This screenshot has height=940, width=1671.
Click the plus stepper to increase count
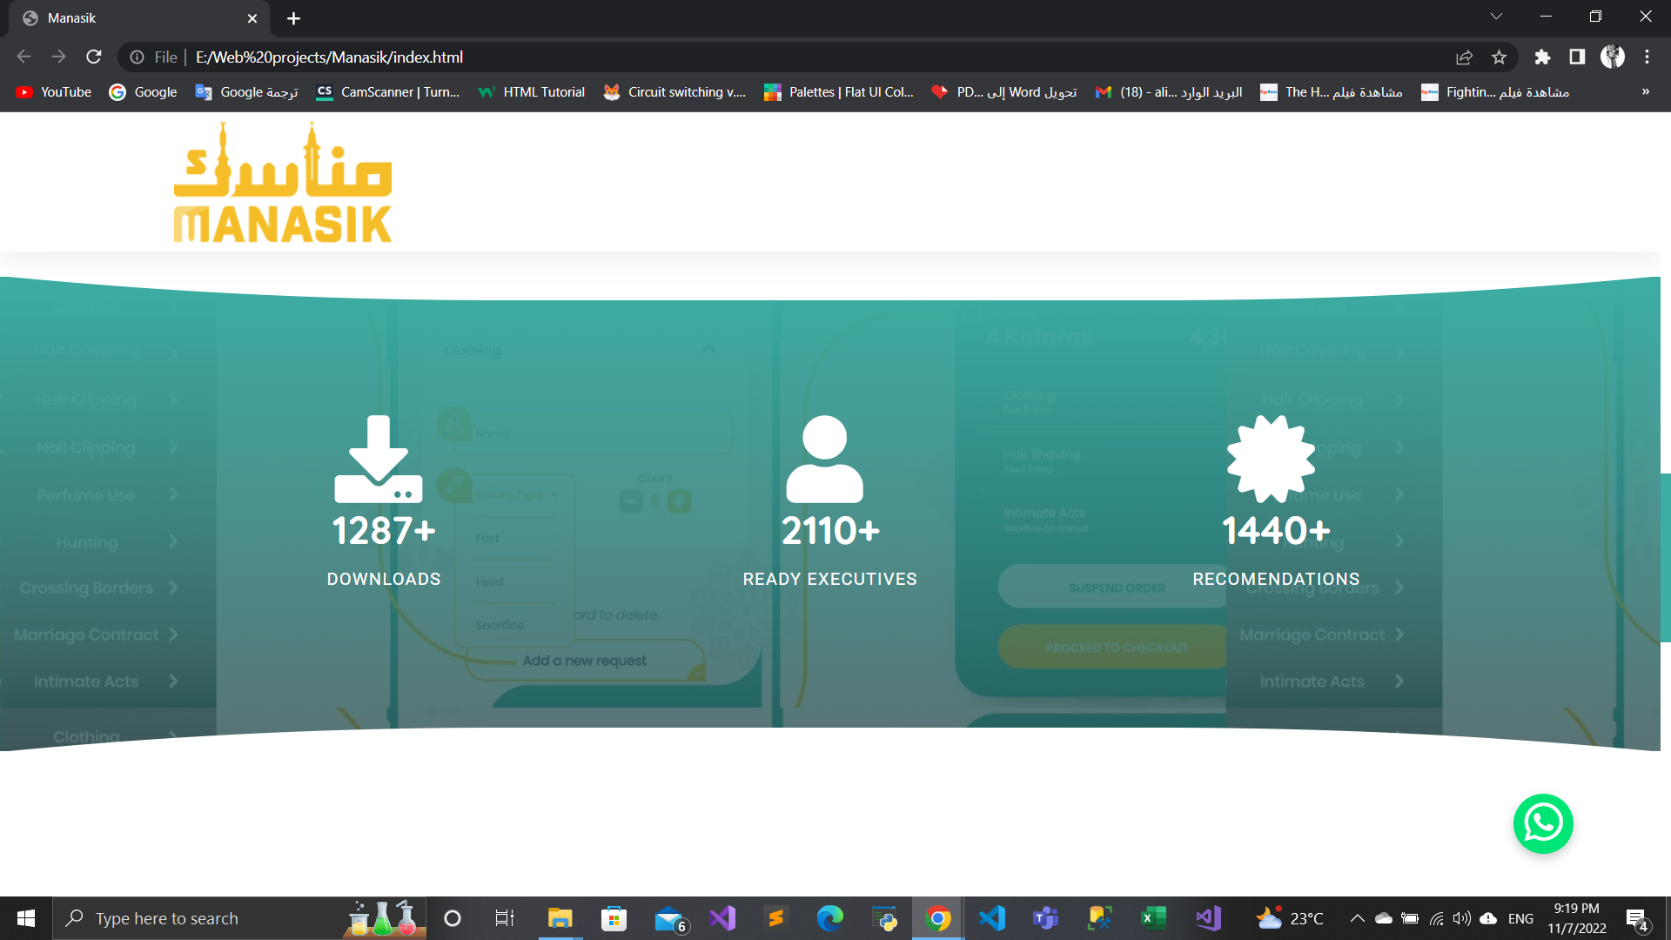[679, 501]
